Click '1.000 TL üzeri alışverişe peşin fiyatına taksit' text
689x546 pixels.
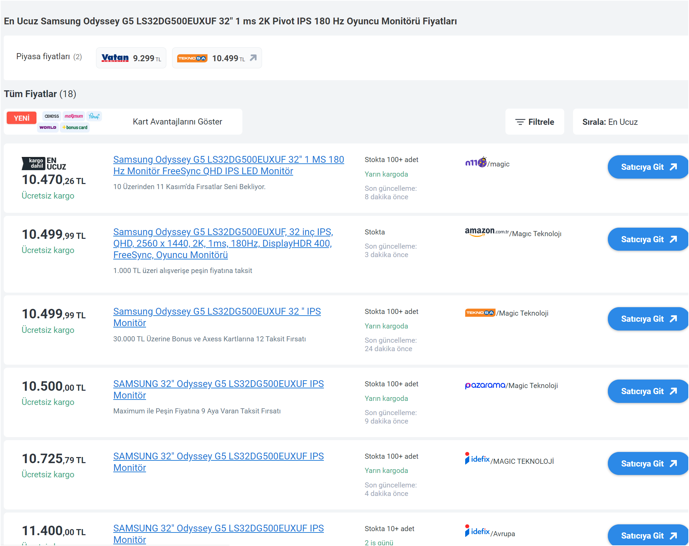click(183, 271)
